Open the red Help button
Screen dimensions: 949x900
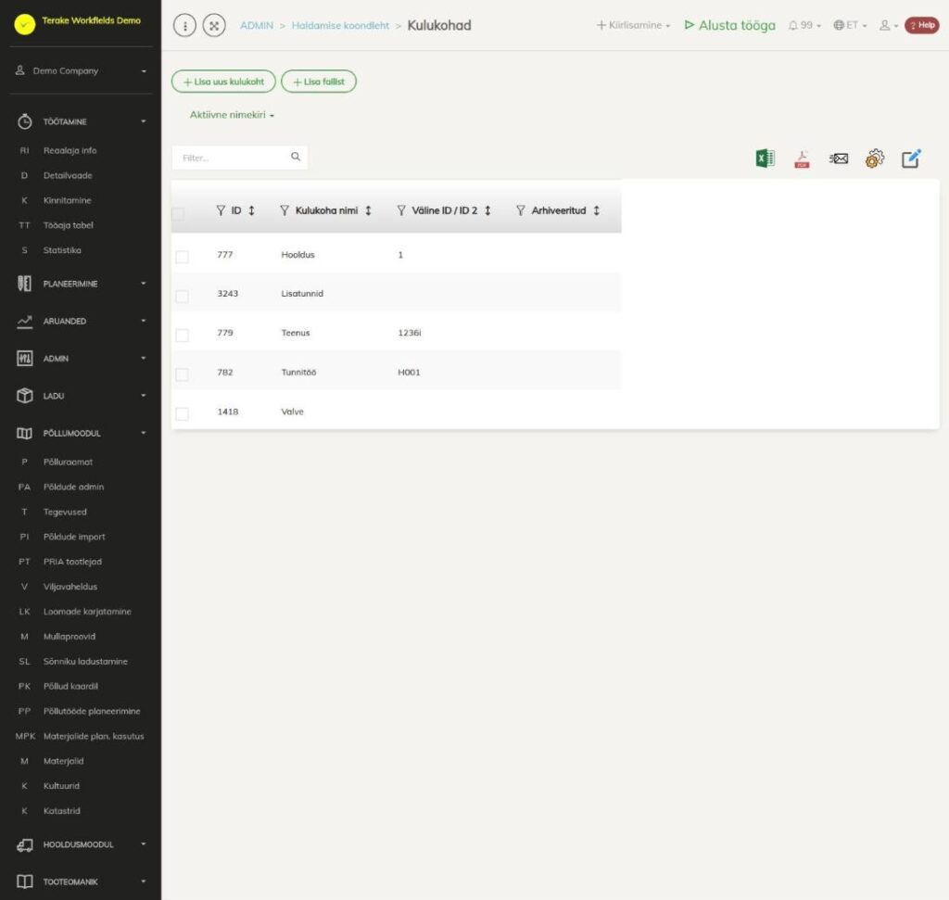pos(921,25)
